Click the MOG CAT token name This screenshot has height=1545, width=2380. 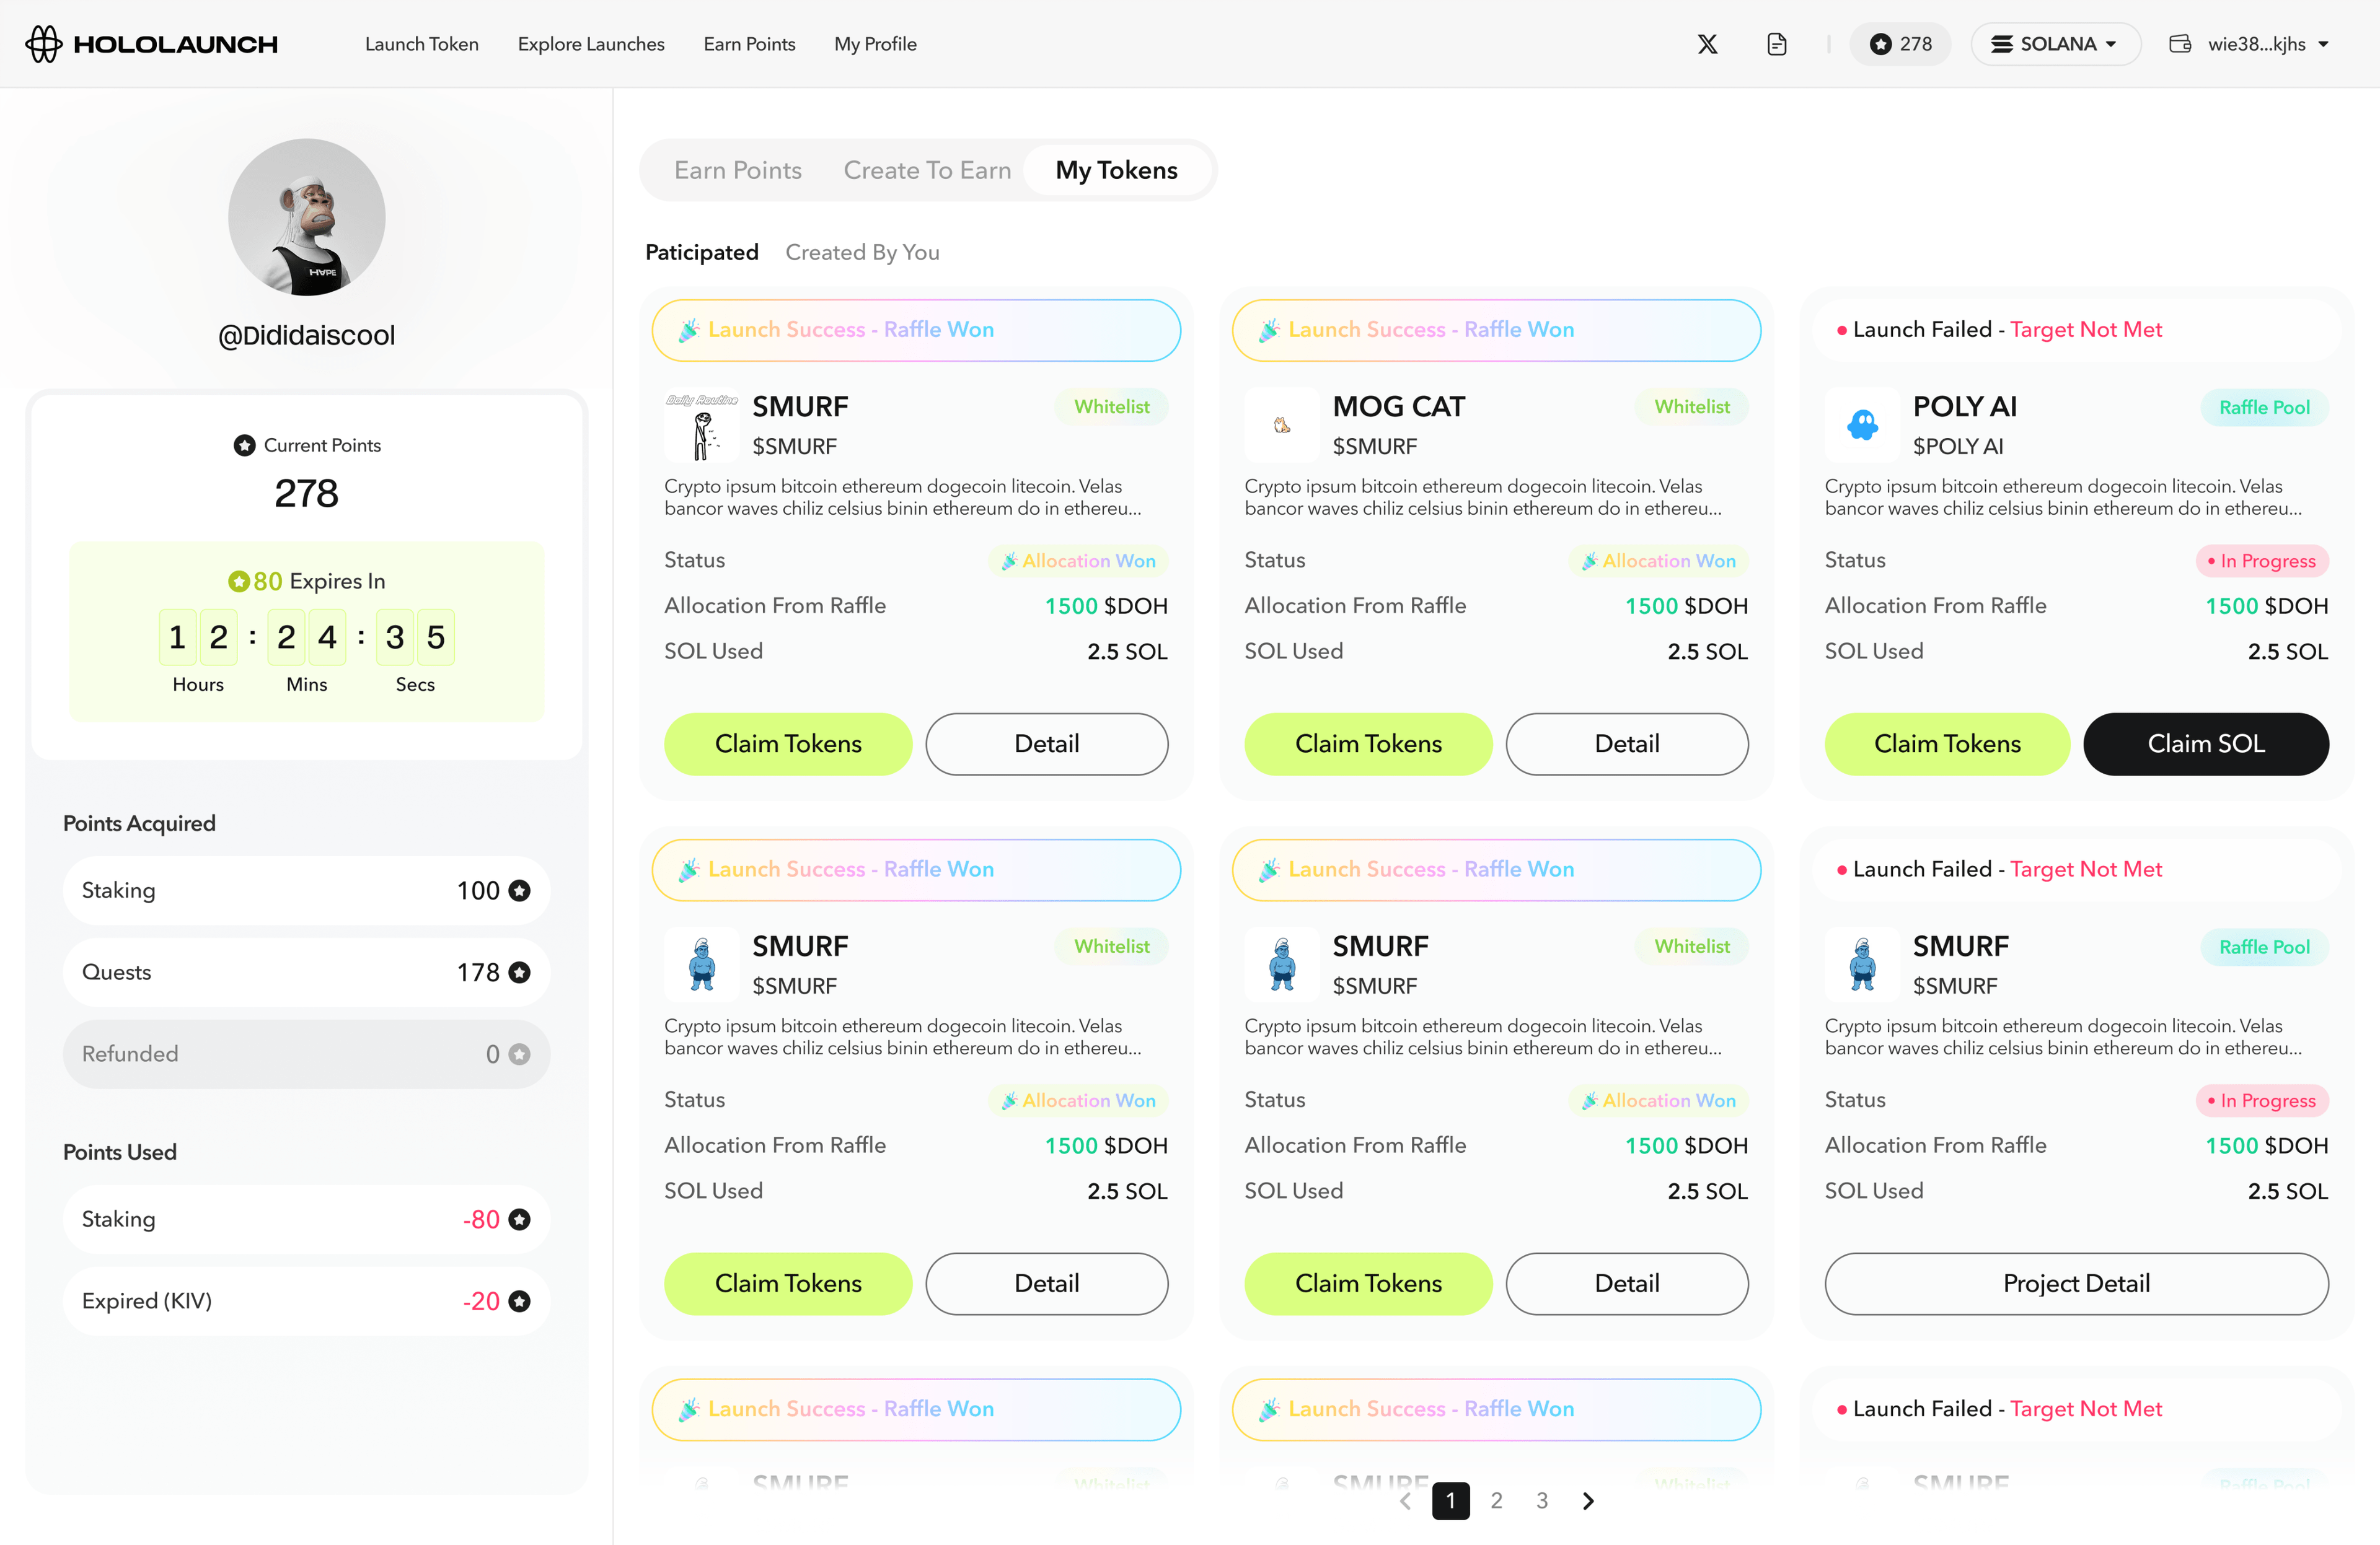1398,407
